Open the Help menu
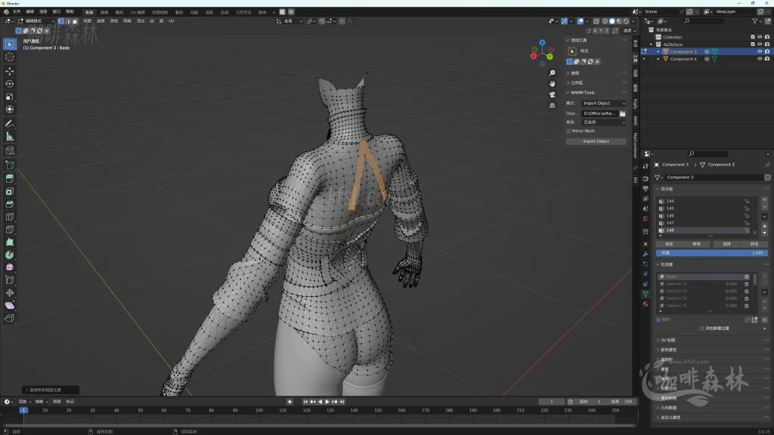 70,12
